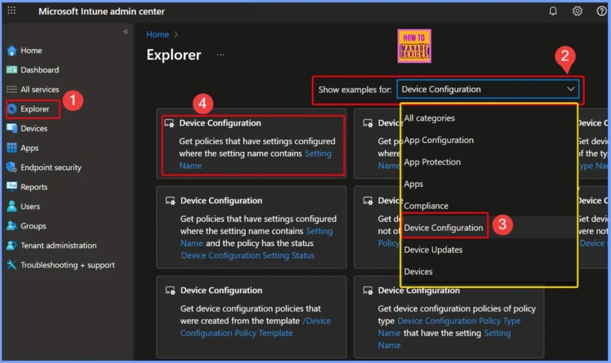Click the Users person icon
Image resolution: width=611 pixels, height=363 pixels.
[x=12, y=206]
